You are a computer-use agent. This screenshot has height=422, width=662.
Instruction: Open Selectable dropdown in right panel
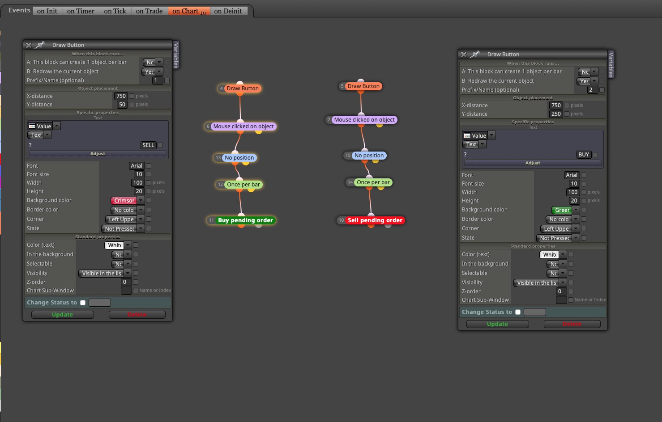(556, 273)
